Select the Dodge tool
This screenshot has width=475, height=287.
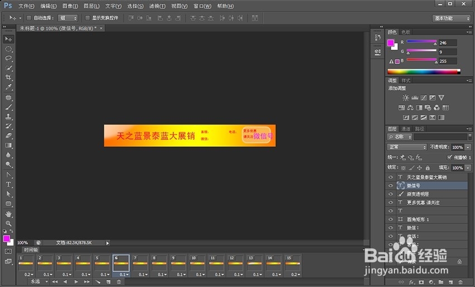click(8, 164)
